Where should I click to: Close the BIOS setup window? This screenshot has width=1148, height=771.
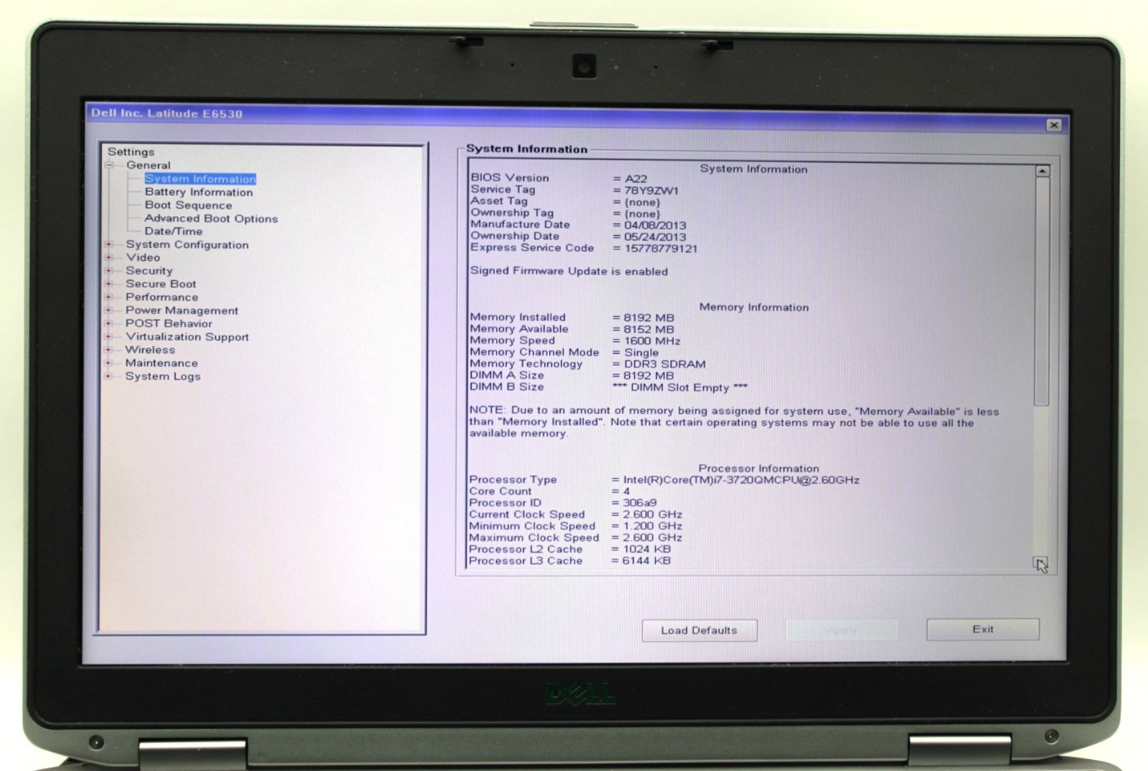pyautogui.click(x=1054, y=125)
